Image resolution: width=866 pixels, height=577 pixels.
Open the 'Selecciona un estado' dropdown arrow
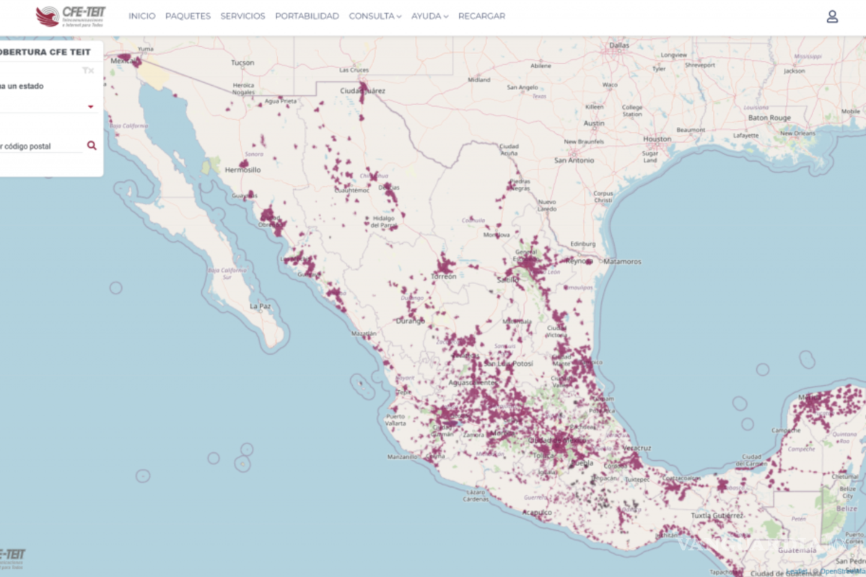pyautogui.click(x=90, y=106)
